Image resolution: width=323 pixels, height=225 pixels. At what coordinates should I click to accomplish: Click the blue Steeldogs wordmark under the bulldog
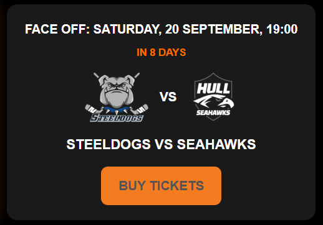tap(117, 117)
